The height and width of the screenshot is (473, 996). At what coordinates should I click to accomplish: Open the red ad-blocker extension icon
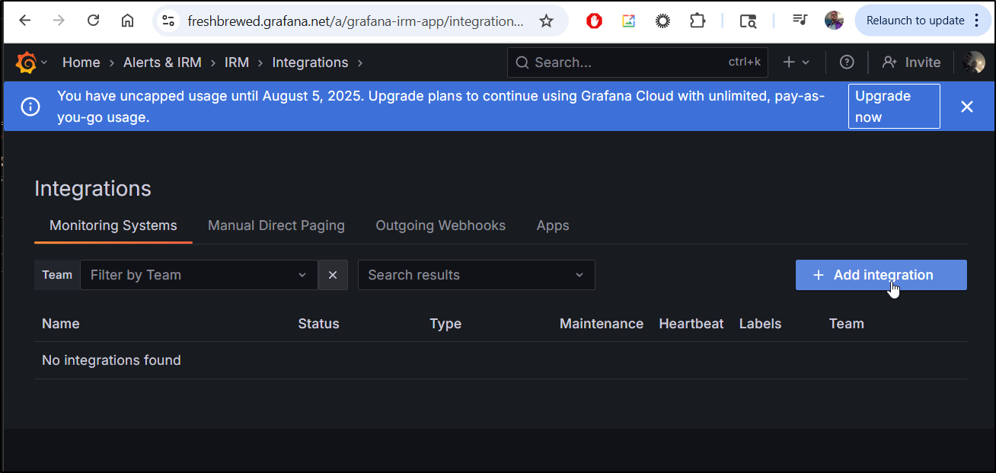pos(594,21)
